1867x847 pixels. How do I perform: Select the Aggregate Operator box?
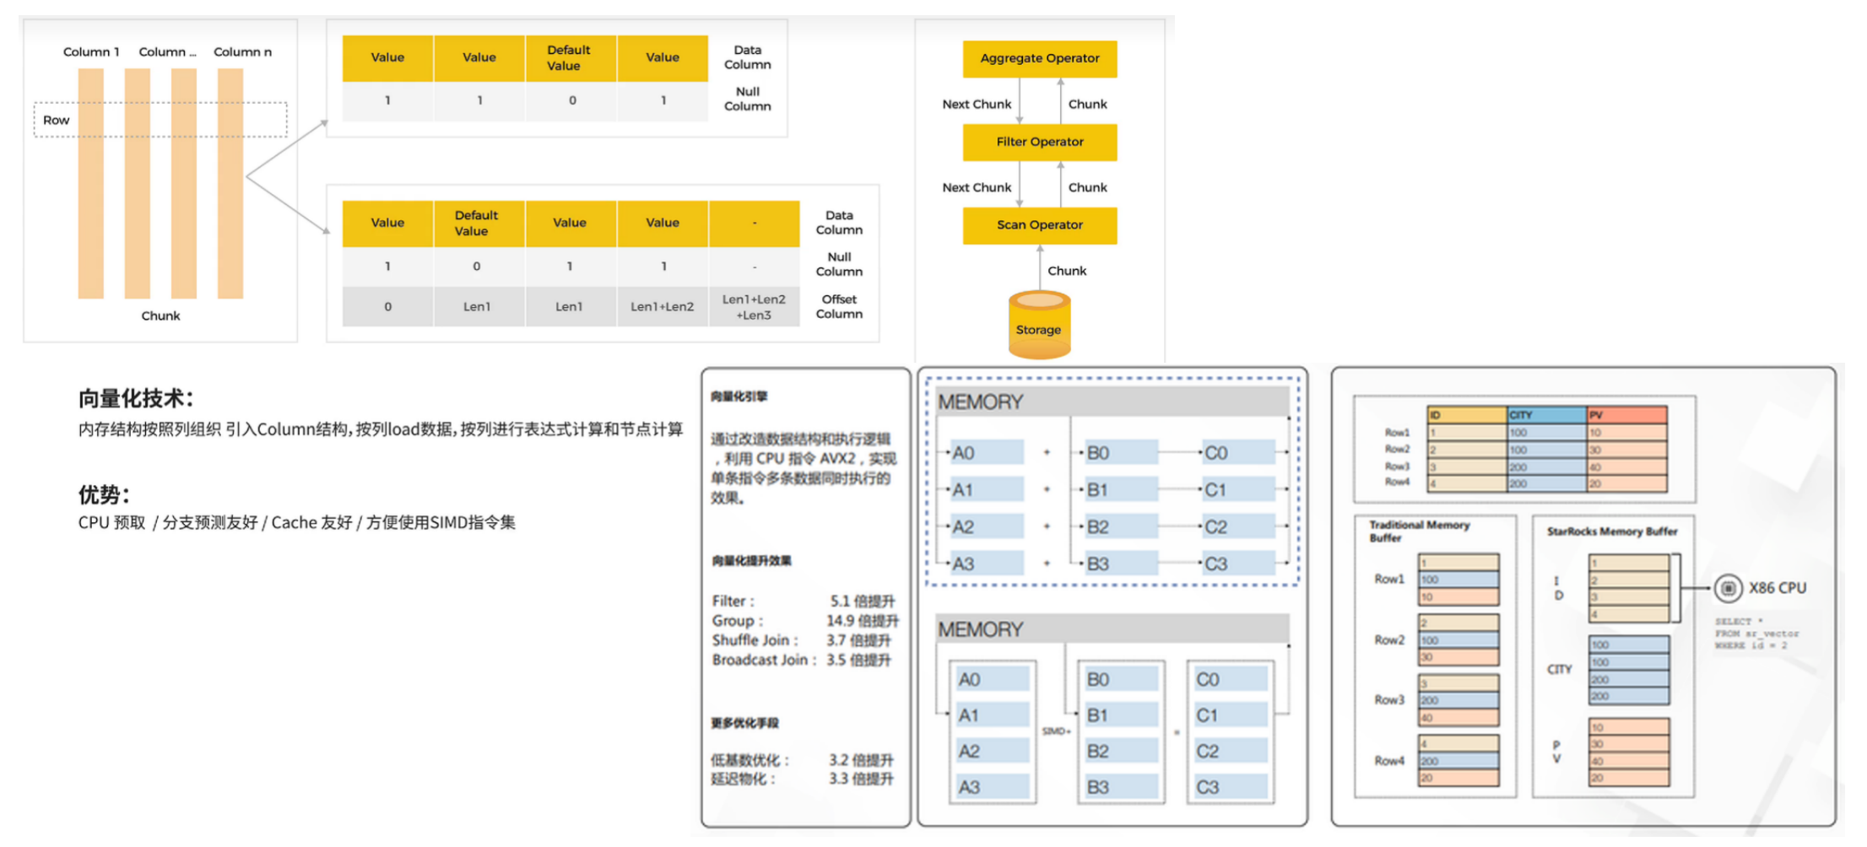pyautogui.click(x=1040, y=59)
